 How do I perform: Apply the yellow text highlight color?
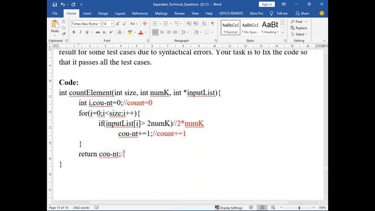[130, 32]
